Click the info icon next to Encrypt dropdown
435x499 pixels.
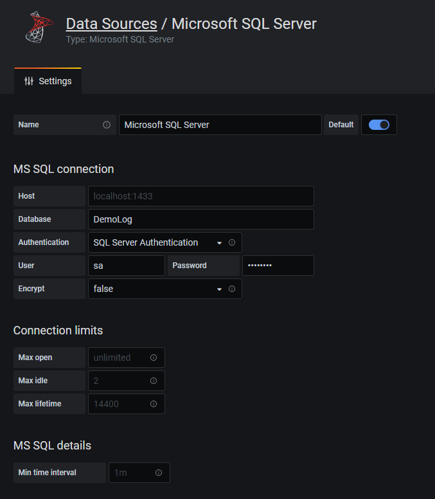(x=232, y=289)
